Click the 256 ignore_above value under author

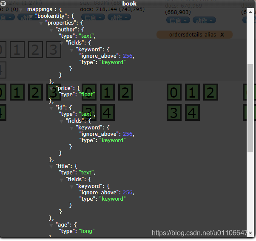click(x=128, y=56)
